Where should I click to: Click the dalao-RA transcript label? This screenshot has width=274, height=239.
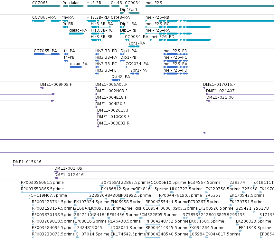[78, 30]
